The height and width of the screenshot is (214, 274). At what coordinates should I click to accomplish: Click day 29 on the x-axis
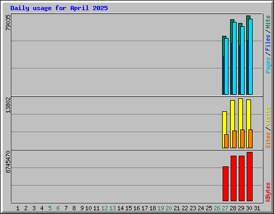pyautogui.click(x=241, y=208)
